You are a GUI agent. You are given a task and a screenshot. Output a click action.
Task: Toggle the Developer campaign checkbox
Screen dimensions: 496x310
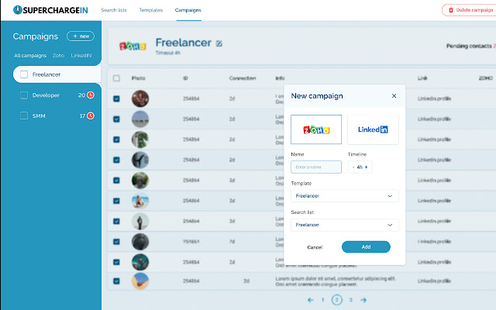point(24,95)
